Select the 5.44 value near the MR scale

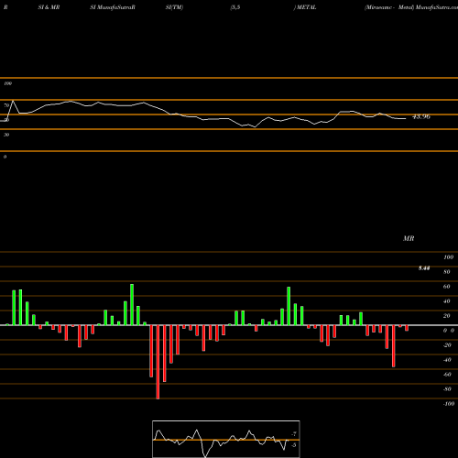click(x=424, y=268)
